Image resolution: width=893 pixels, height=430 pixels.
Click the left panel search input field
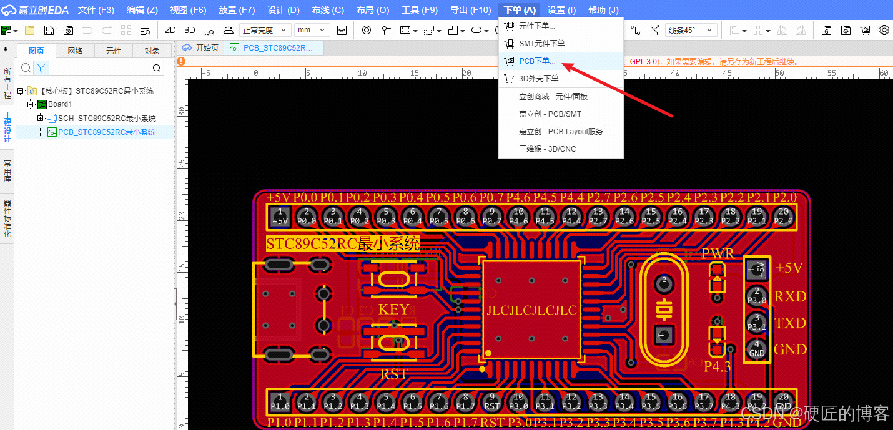coord(100,68)
